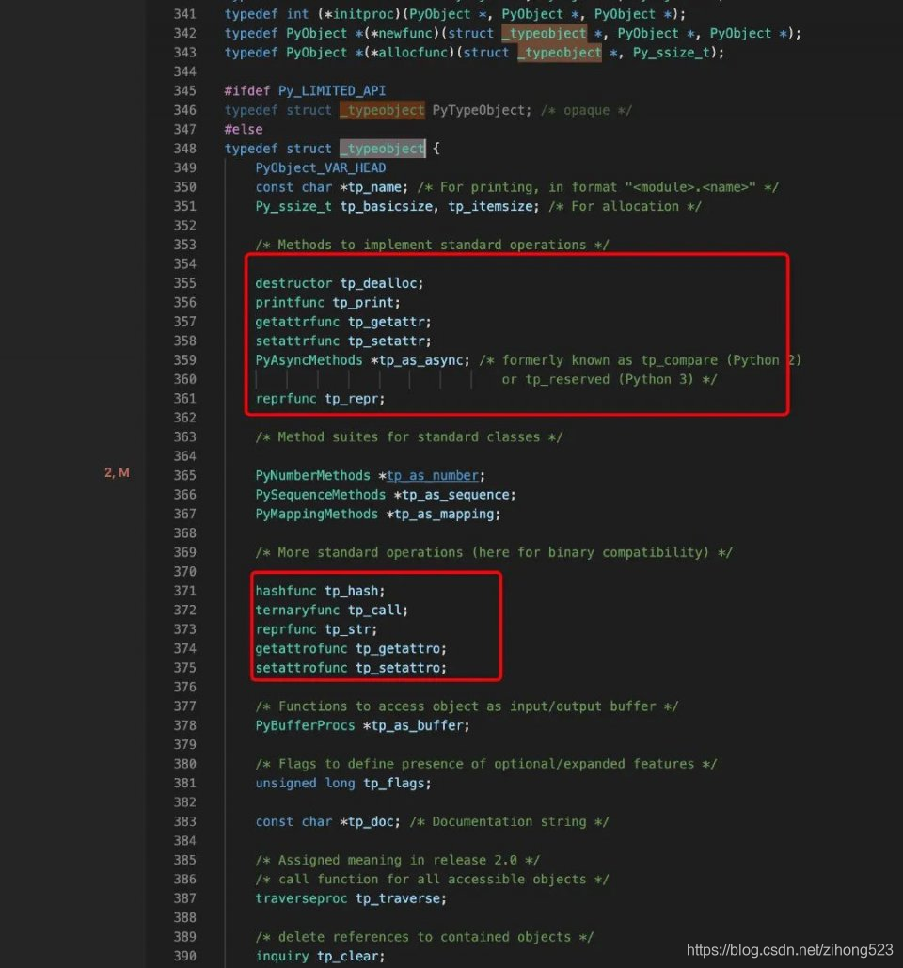Click the tp_itemsize identifier
Viewport: 903px width, 968px height.
point(491,206)
